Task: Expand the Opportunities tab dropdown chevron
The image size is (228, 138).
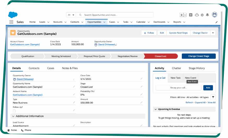Action: pos(105,22)
